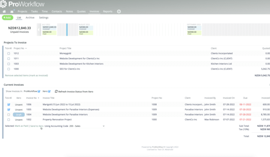This screenshot has height=157, width=270.
Task: Click the Invoiced On column header
Action: point(229,98)
